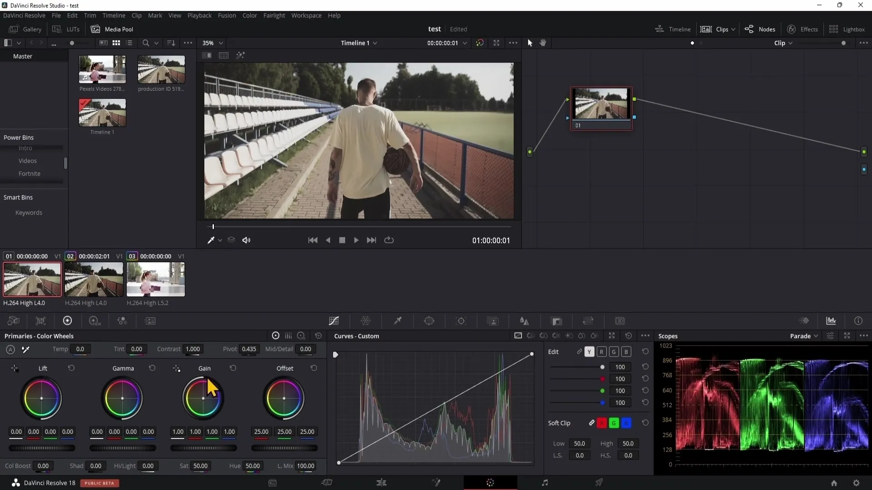This screenshot has width=872, height=490.
Task: Select the Qualifier tool icon
Action: coord(398,321)
